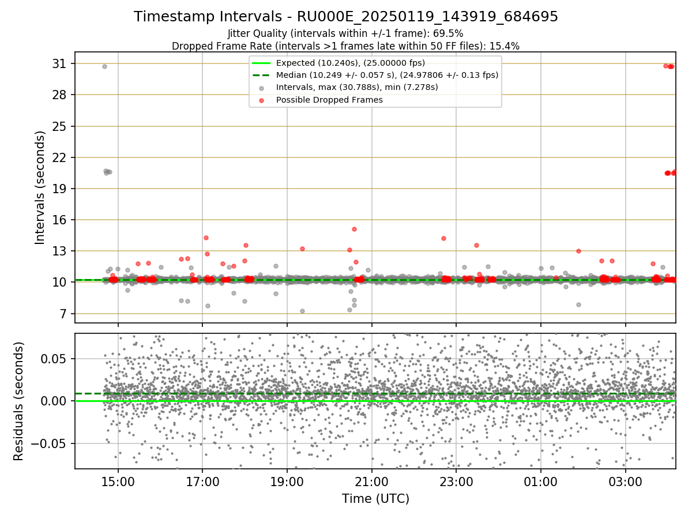
Task: Click the residuals tick label 0.05
Action: (x=55, y=359)
